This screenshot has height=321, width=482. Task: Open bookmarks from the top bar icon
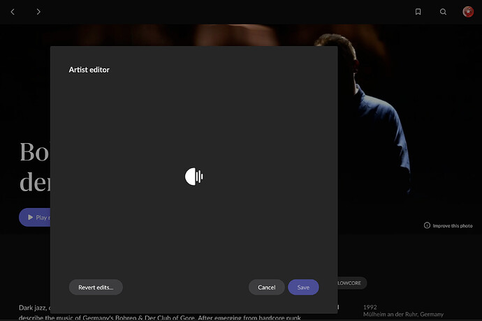418,12
